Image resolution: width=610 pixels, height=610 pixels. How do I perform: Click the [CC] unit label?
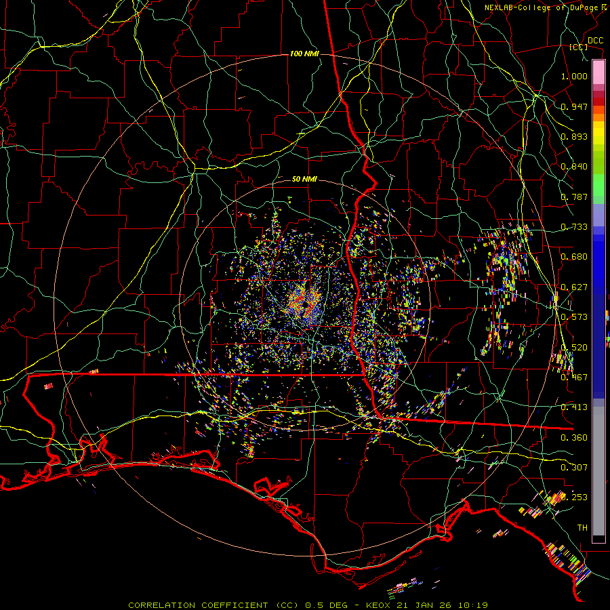click(x=579, y=47)
